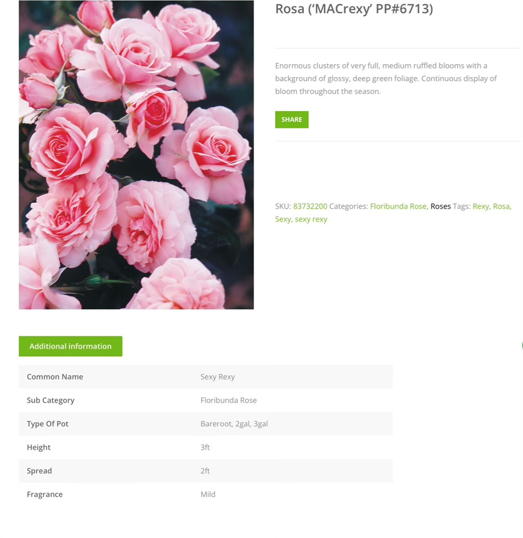Select the Rexy tag link
Image resolution: width=523 pixels, height=538 pixels.
pos(480,206)
